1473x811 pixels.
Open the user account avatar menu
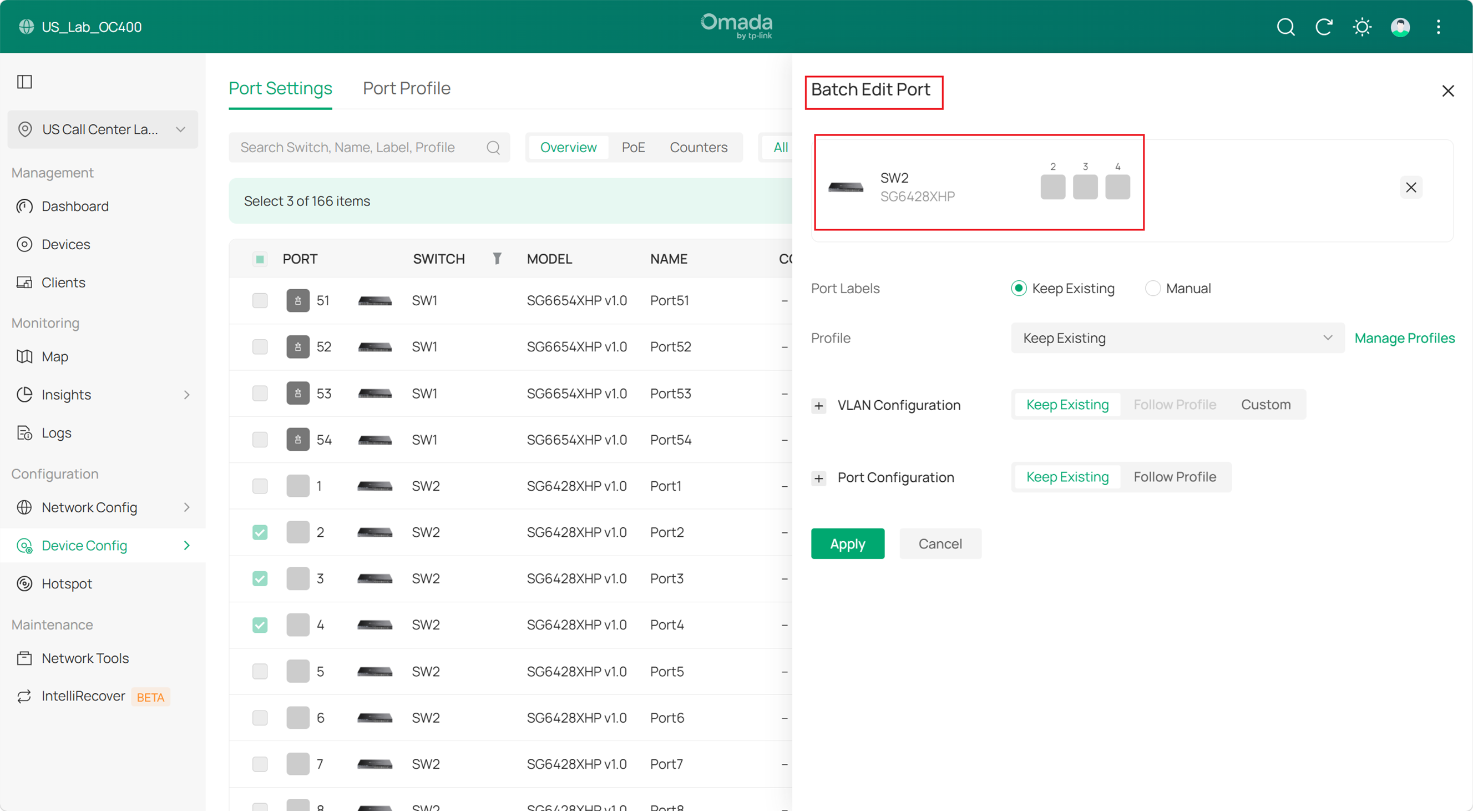tap(1400, 27)
